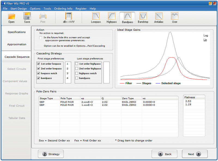Click priority number 1 in first stage order list
Image resolution: width=218 pixels, height=161 pixels.
67,64
